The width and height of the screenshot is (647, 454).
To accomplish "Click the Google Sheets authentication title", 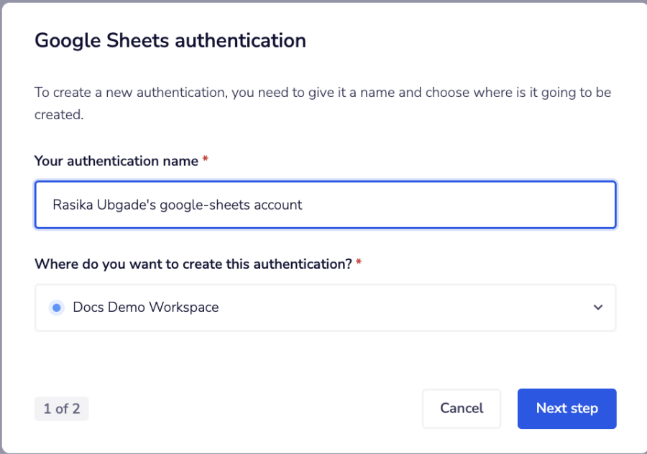I will (170, 40).
